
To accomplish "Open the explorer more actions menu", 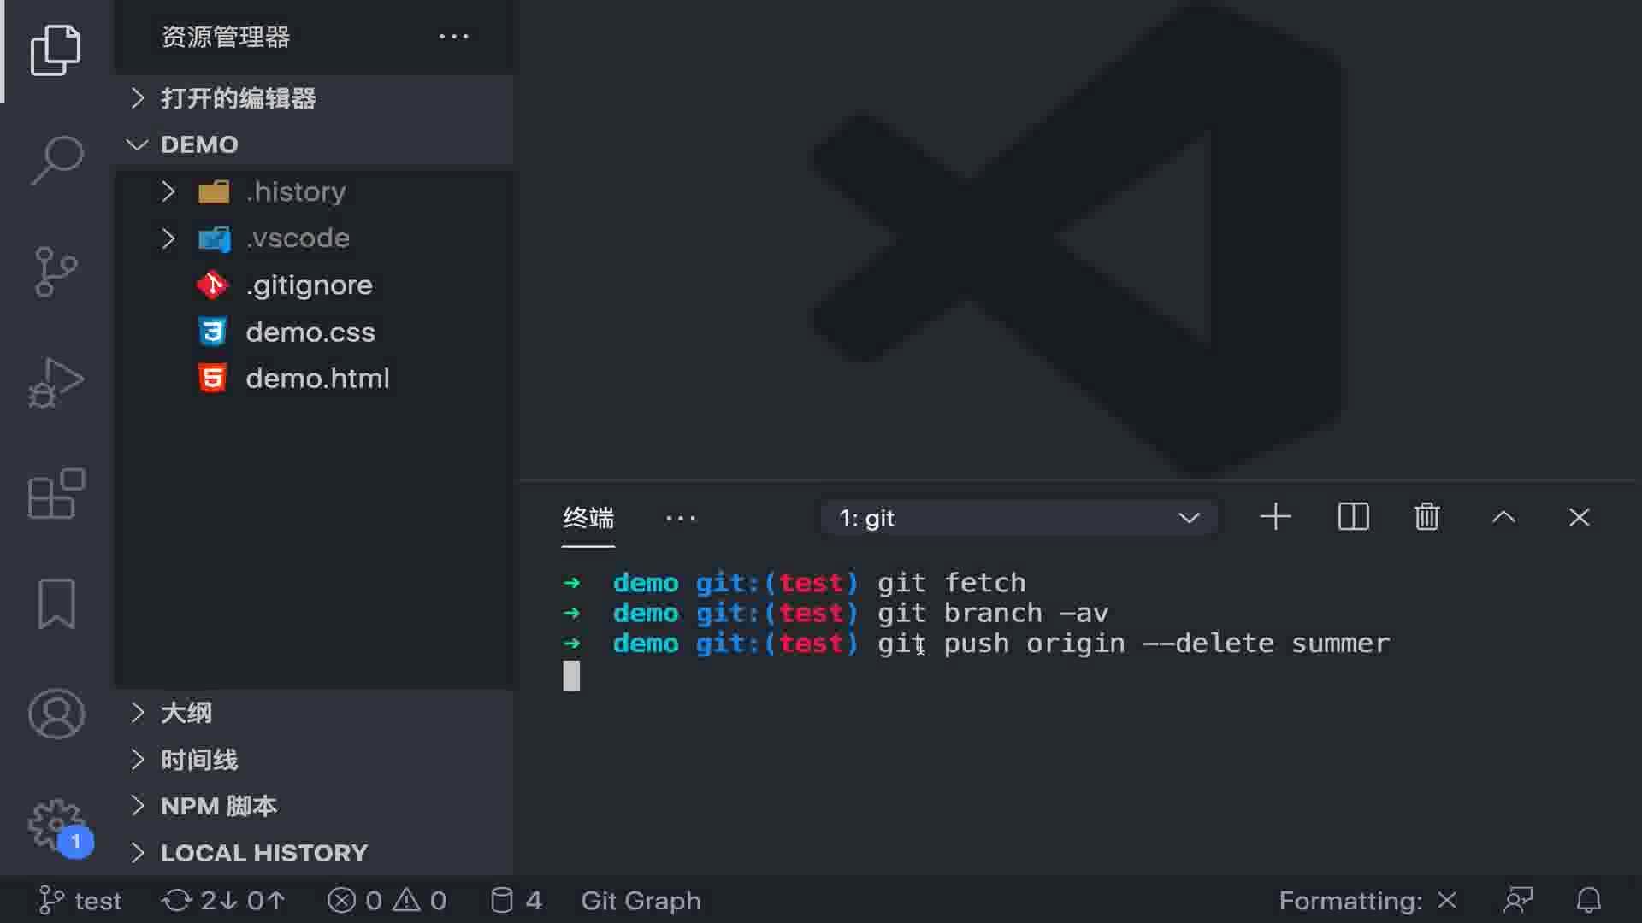I will pos(453,37).
